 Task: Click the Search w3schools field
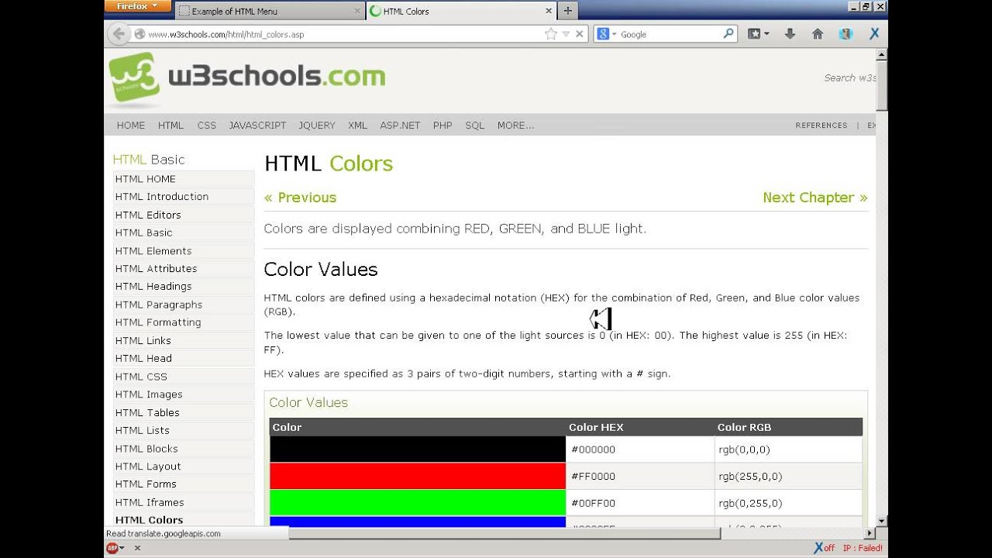pos(849,77)
